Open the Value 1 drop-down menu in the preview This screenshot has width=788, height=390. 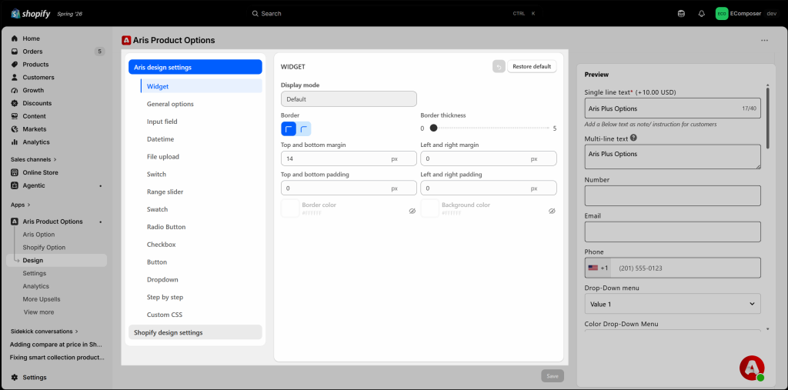click(x=673, y=304)
